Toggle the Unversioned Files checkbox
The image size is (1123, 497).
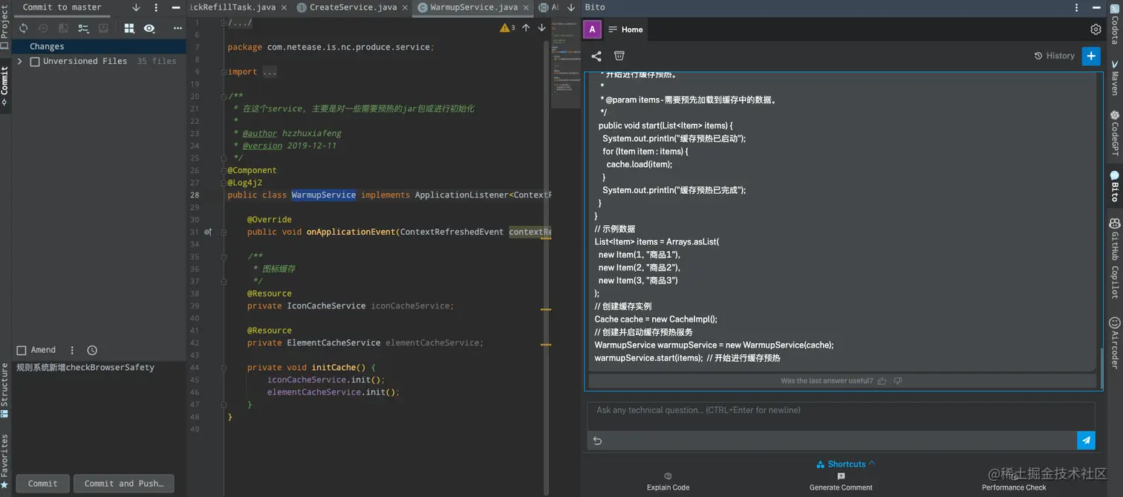[35, 62]
